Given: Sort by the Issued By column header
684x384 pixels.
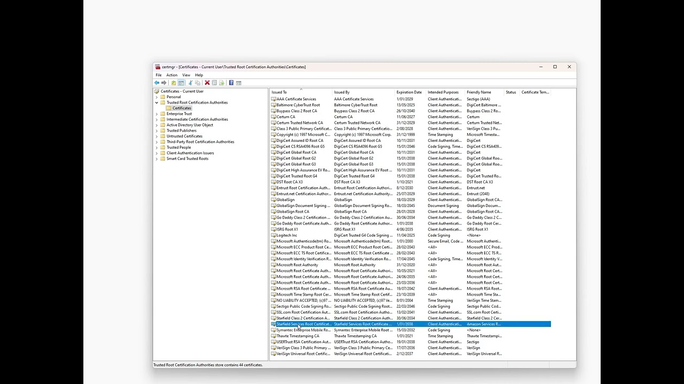Looking at the screenshot, I should [x=363, y=92].
